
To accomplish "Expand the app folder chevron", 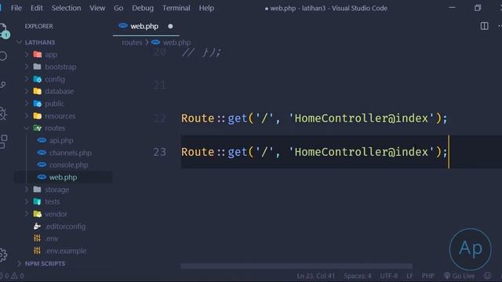I will click(27, 55).
